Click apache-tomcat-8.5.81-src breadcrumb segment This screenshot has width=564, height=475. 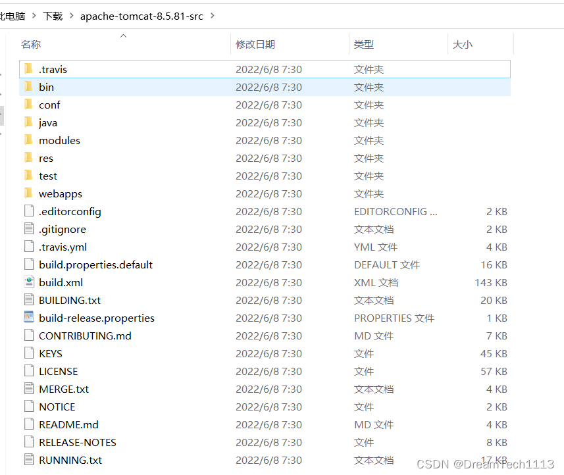[x=141, y=16]
